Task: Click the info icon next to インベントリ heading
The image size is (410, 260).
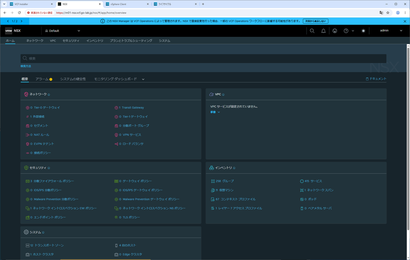Action: (x=234, y=168)
